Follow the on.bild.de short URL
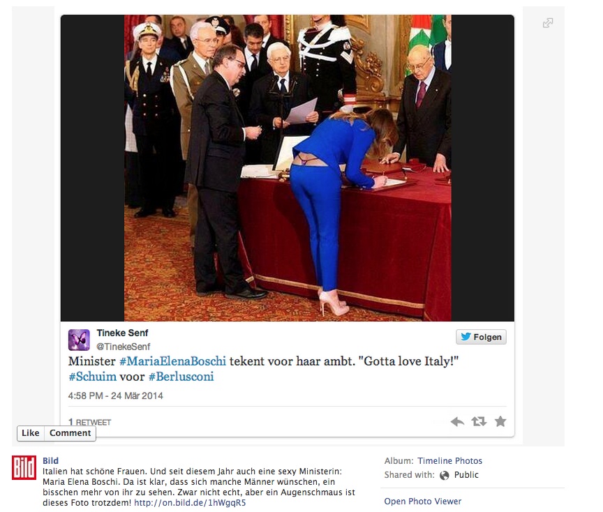The height and width of the screenshot is (512, 603). (190, 503)
